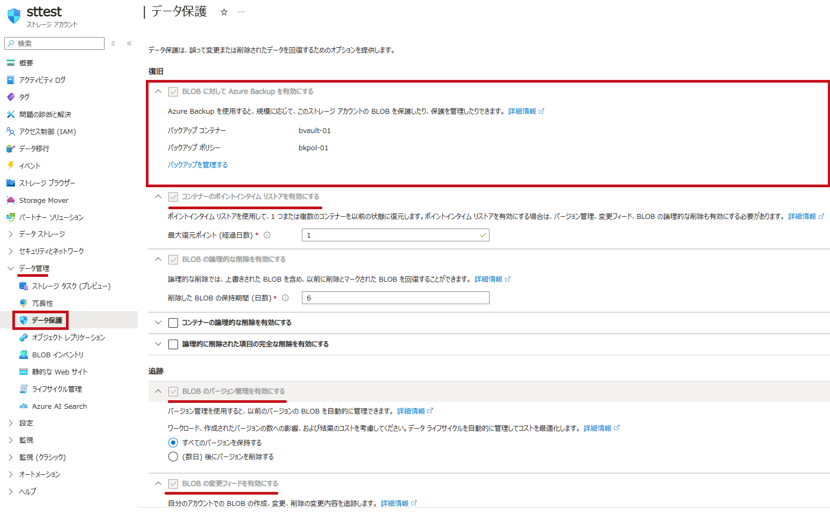Open 静的な Web サイト icon
The width and height of the screenshot is (830, 515).
point(24,372)
